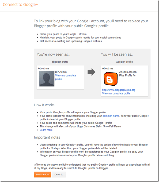Viewport: 159px width, 182px height.
Task: Click the BP Admin profile name
Action: [61, 72]
